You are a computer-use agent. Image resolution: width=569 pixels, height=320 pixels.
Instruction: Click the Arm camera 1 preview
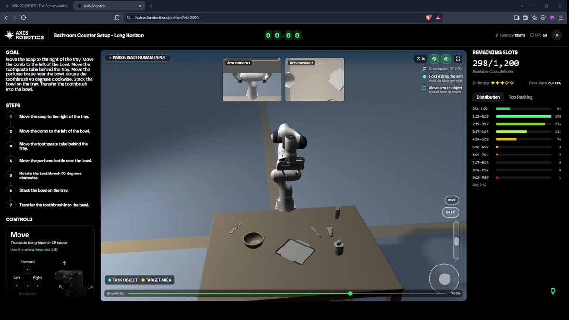click(252, 80)
